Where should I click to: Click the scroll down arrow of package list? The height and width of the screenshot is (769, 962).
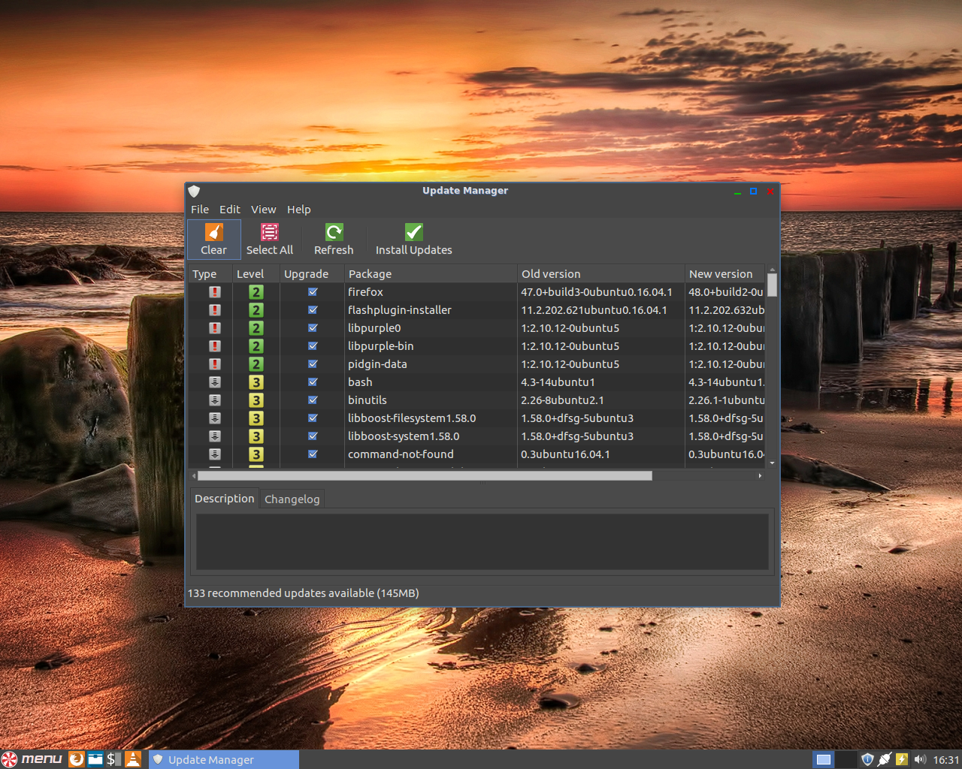[x=772, y=463]
